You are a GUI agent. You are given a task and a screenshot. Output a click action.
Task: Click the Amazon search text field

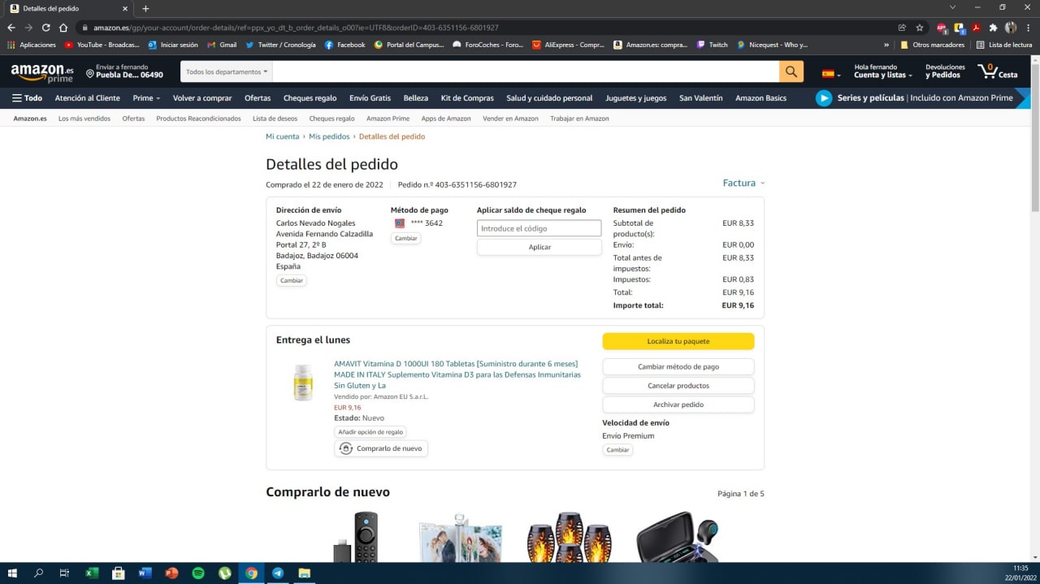tap(526, 71)
